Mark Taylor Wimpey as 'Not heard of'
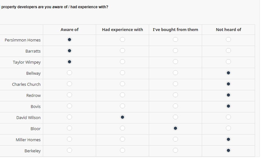 [228, 62]
